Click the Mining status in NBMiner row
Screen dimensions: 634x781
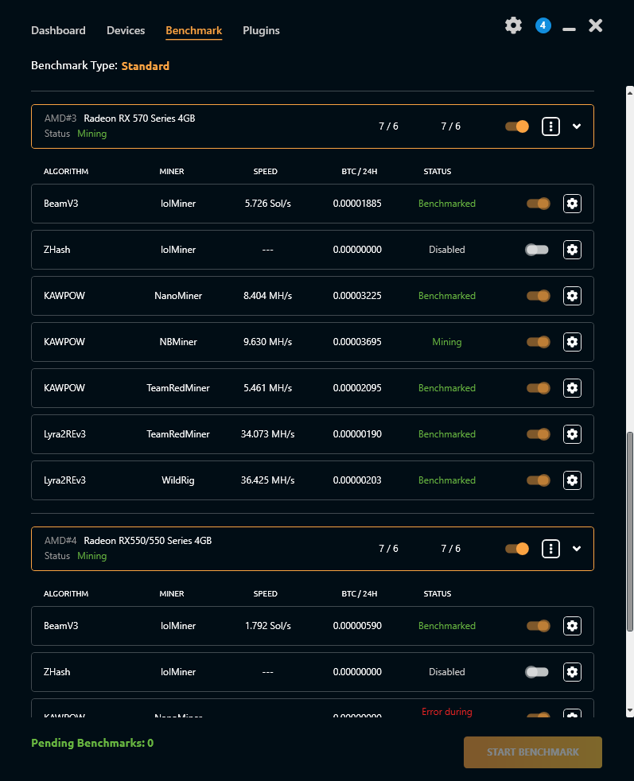tap(447, 342)
